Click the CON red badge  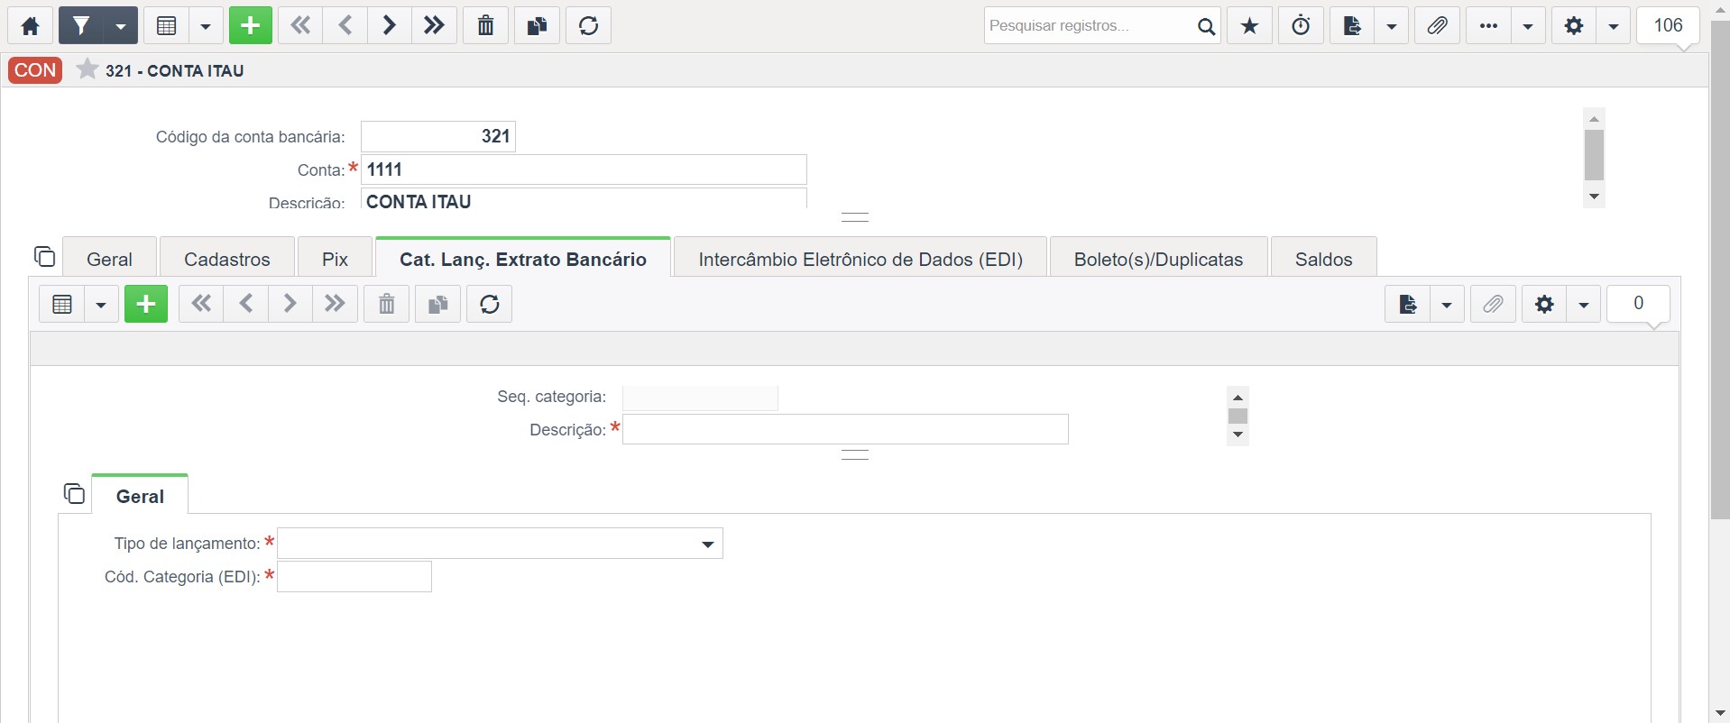(35, 70)
